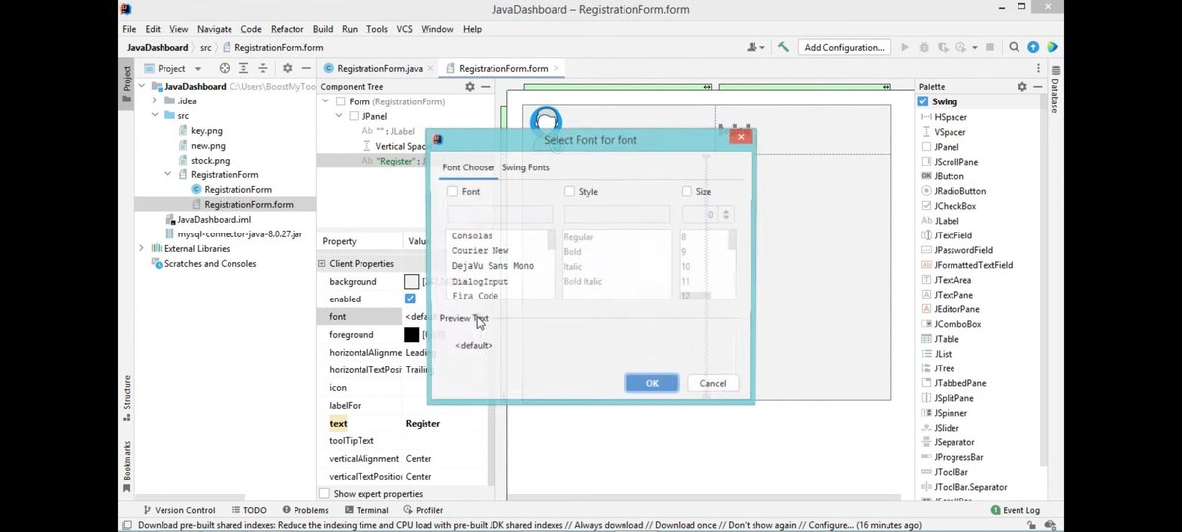The height and width of the screenshot is (532, 1182).
Task: Open the Event Log
Action: [1015, 510]
